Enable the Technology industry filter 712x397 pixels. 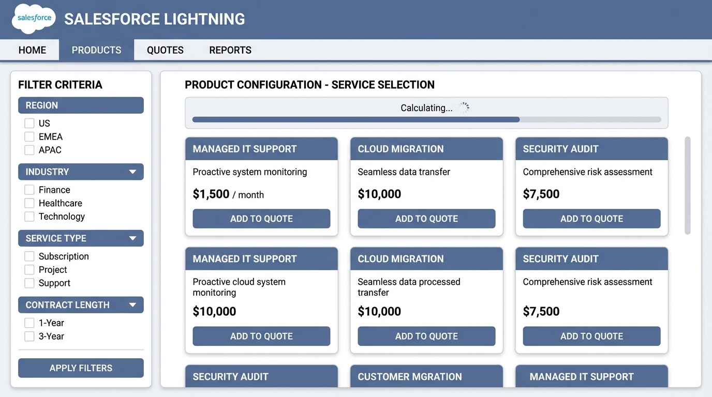coord(29,217)
